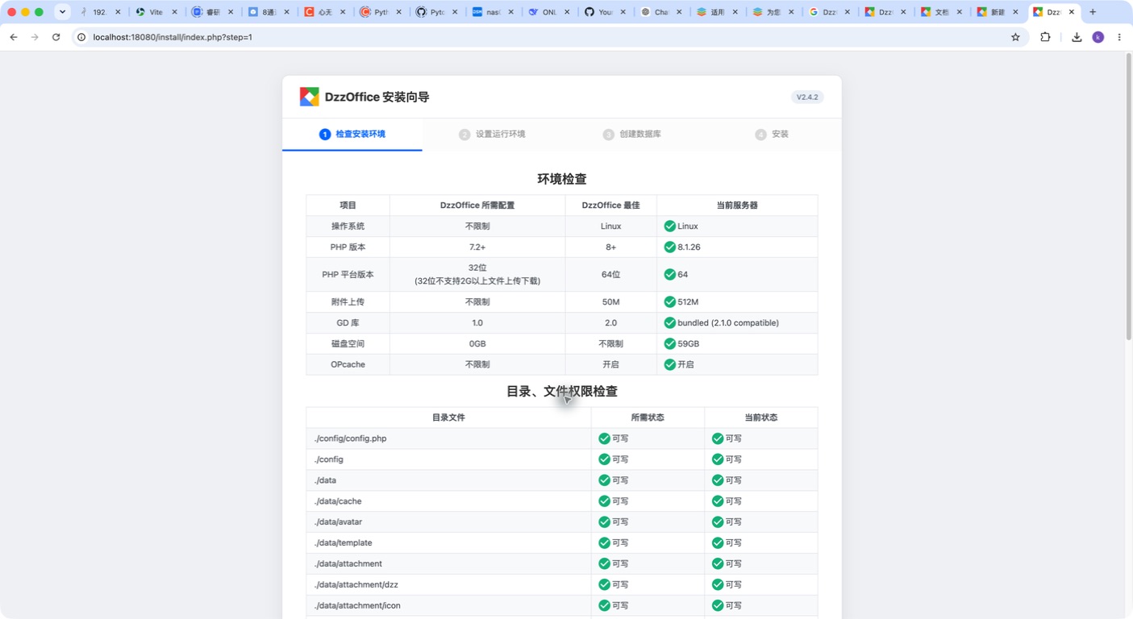Click current-status check for ./data/template row
The image size is (1133, 619).
(x=718, y=543)
